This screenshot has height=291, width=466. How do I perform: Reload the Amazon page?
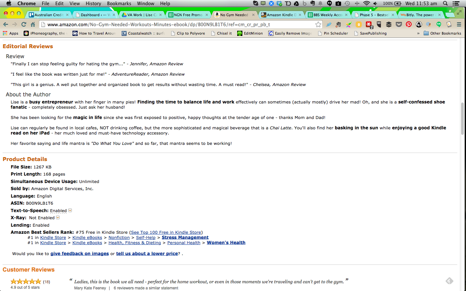(24, 24)
